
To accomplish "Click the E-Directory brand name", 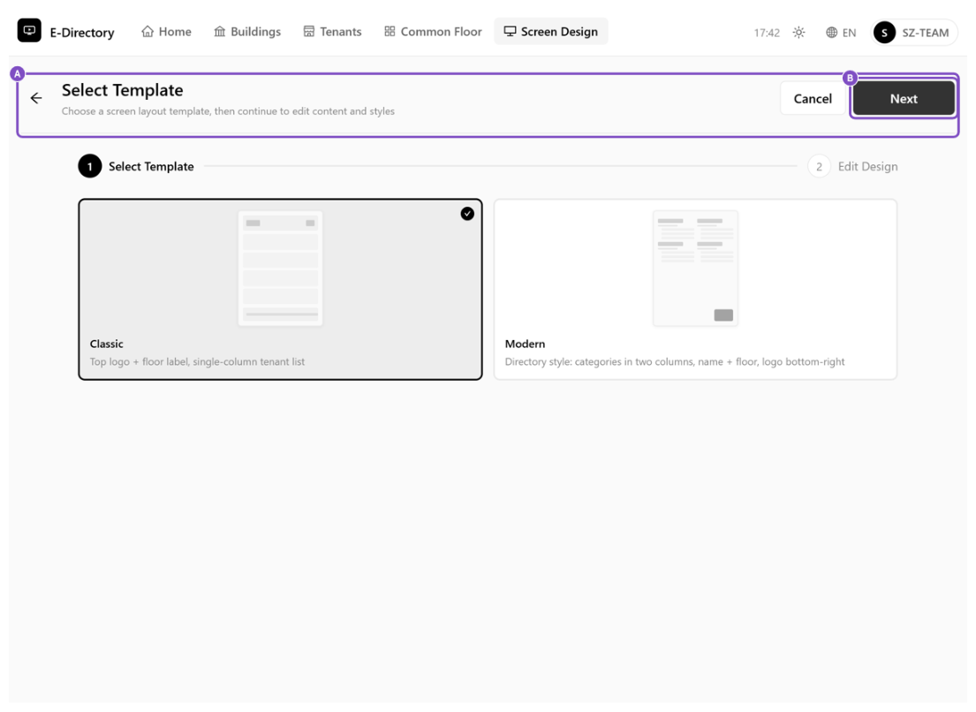I will 82,33.
